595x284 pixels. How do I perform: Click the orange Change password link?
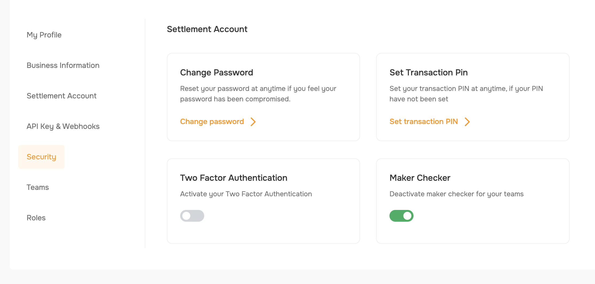(x=212, y=122)
